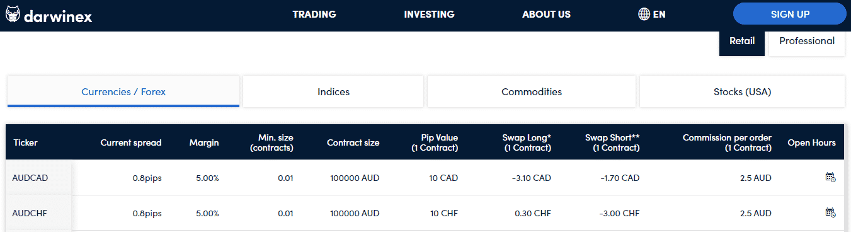Click the Darwinex owl logo
The width and height of the screenshot is (851, 232).
click(13, 14)
